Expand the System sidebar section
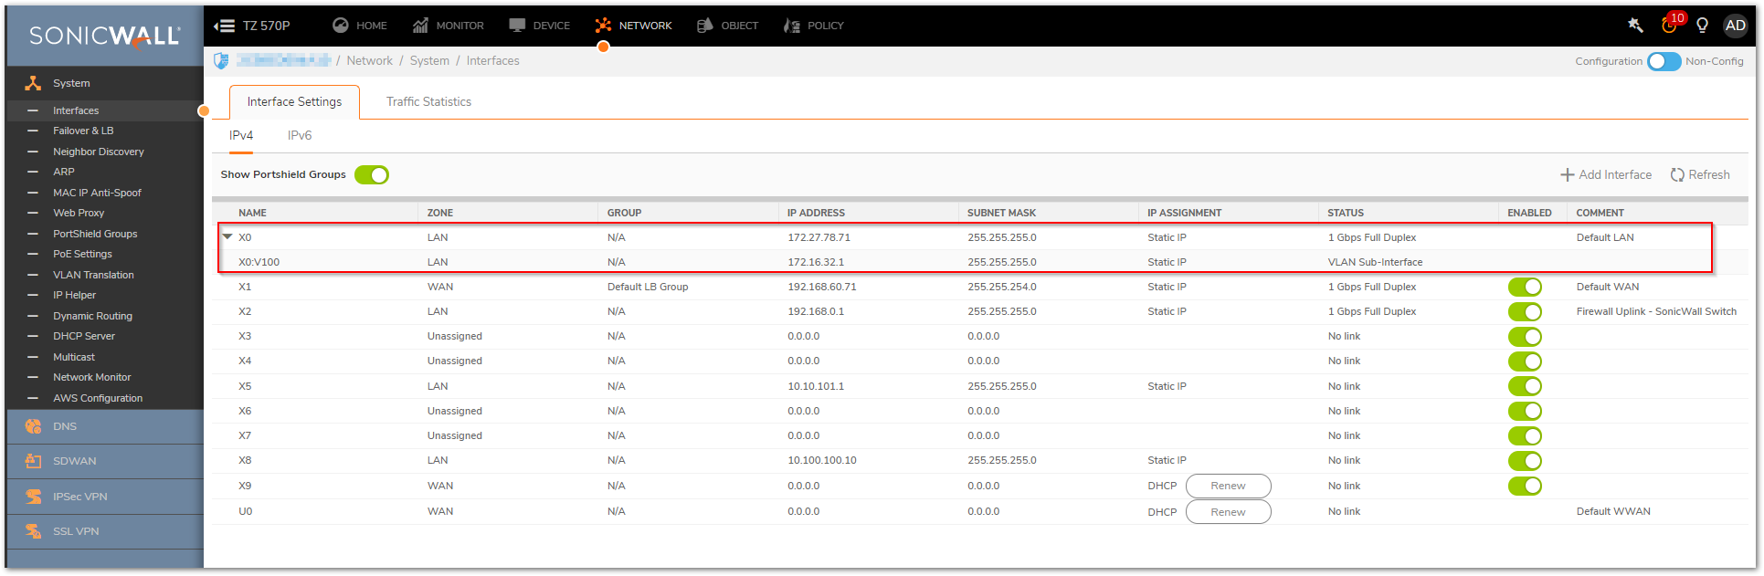The image size is (1764, 576). click(104, 83)
